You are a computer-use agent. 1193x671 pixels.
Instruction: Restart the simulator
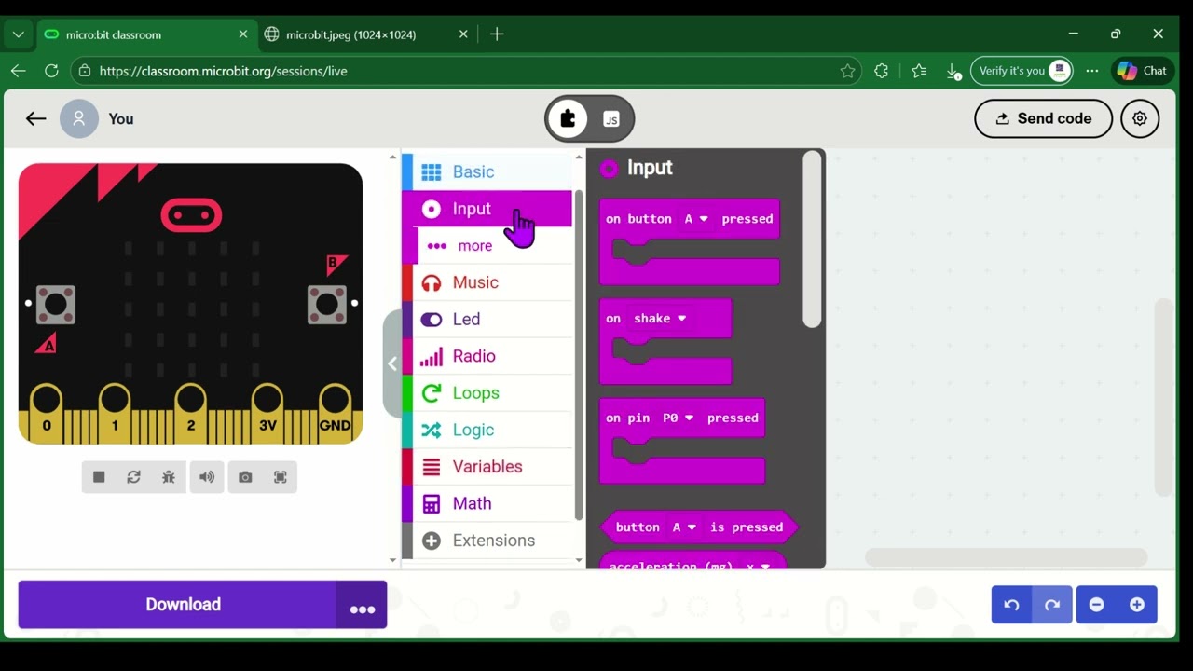pos(133,477)
